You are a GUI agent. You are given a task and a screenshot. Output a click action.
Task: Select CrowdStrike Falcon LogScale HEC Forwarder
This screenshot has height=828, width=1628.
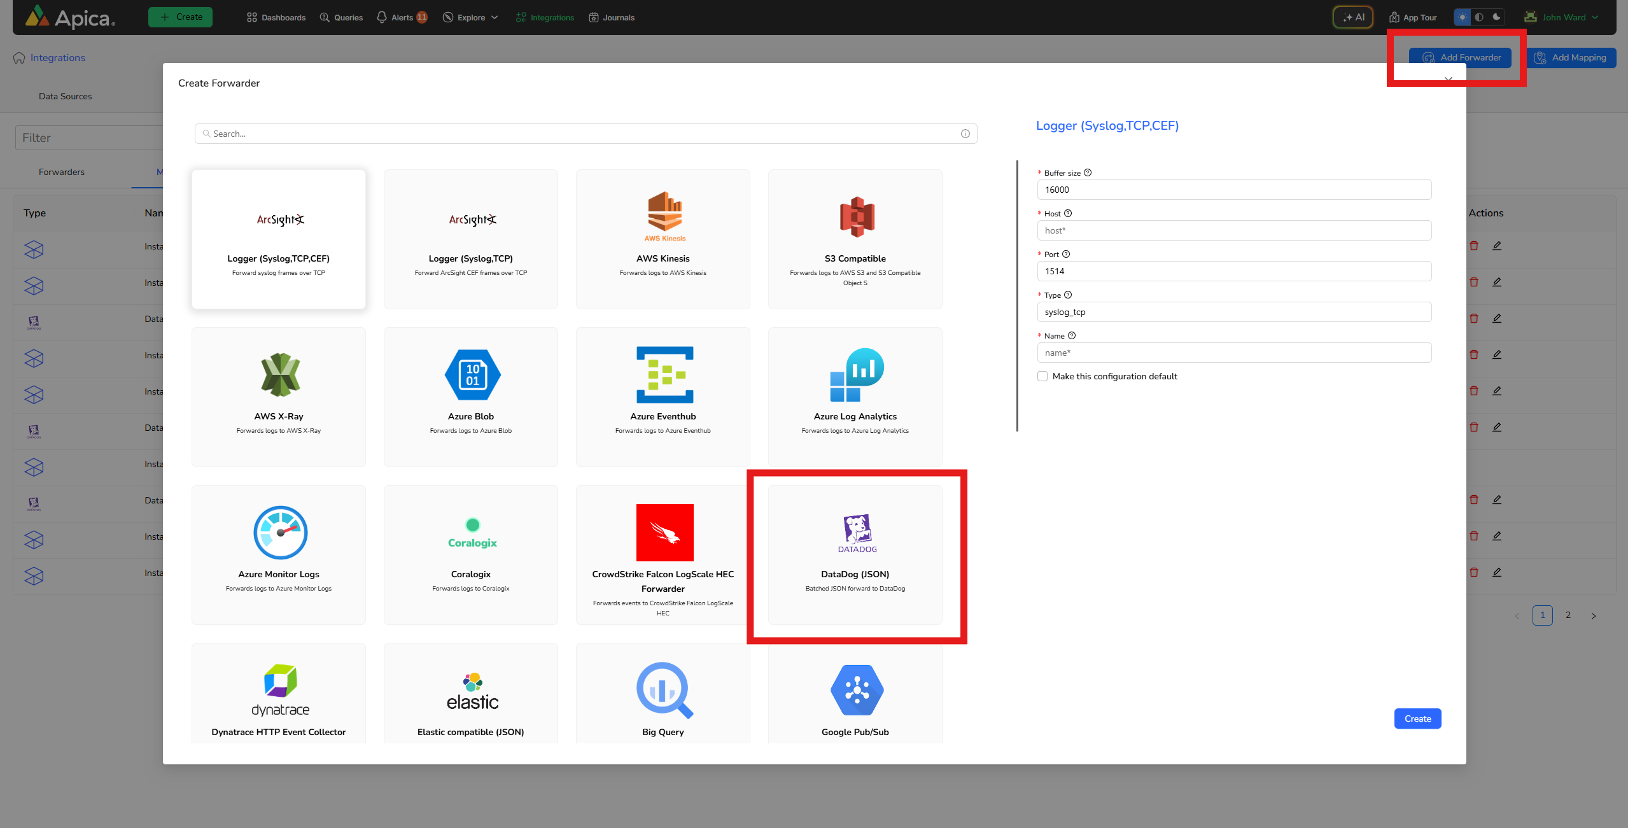click(663, 554)
